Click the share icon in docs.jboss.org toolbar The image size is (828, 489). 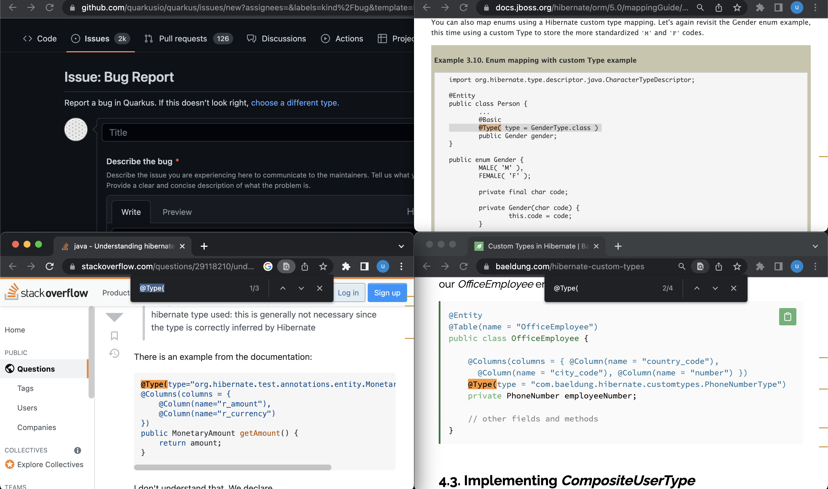coord(719,7)
